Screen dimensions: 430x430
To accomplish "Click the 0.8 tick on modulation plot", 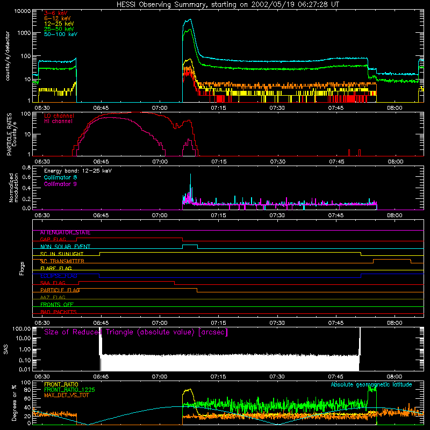I will pyautogui.click(x=26, y=167).
